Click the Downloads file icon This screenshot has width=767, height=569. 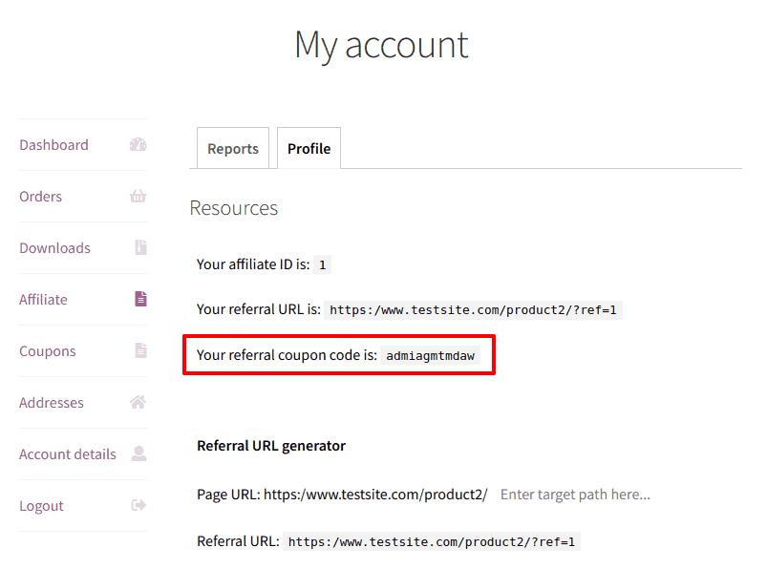pos(140,247)
